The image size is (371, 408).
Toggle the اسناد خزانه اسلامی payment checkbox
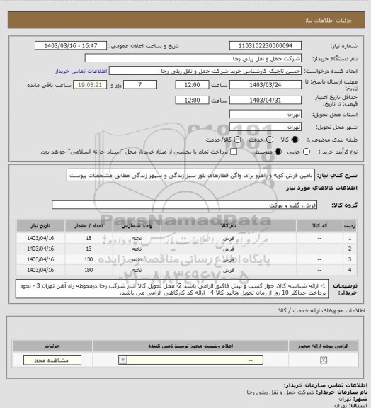(x=234, y=152)
